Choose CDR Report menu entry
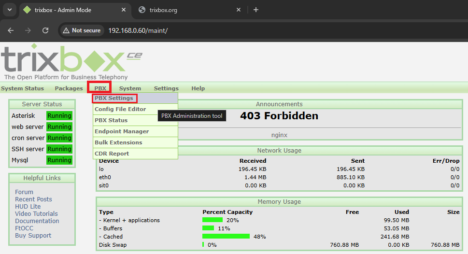The width and height of the screenshot is (468, 254). [135, 154]
